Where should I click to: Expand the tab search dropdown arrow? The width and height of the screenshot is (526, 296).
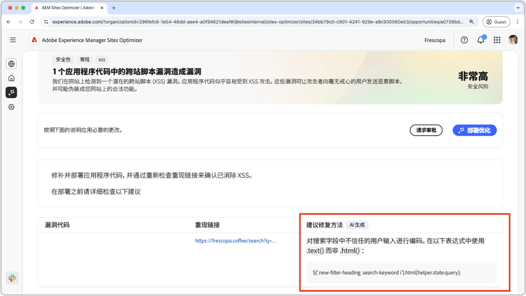click(518, 8)
